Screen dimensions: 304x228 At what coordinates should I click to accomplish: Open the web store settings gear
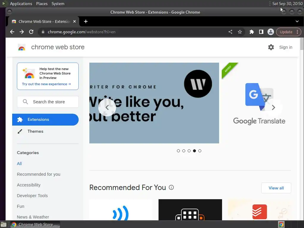[x=271, y=47]
